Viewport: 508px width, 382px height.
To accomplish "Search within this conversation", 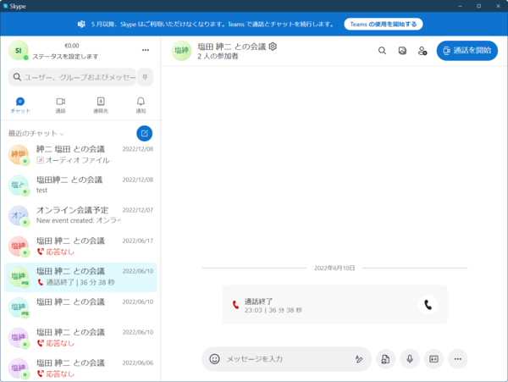I will pos(382,51).
